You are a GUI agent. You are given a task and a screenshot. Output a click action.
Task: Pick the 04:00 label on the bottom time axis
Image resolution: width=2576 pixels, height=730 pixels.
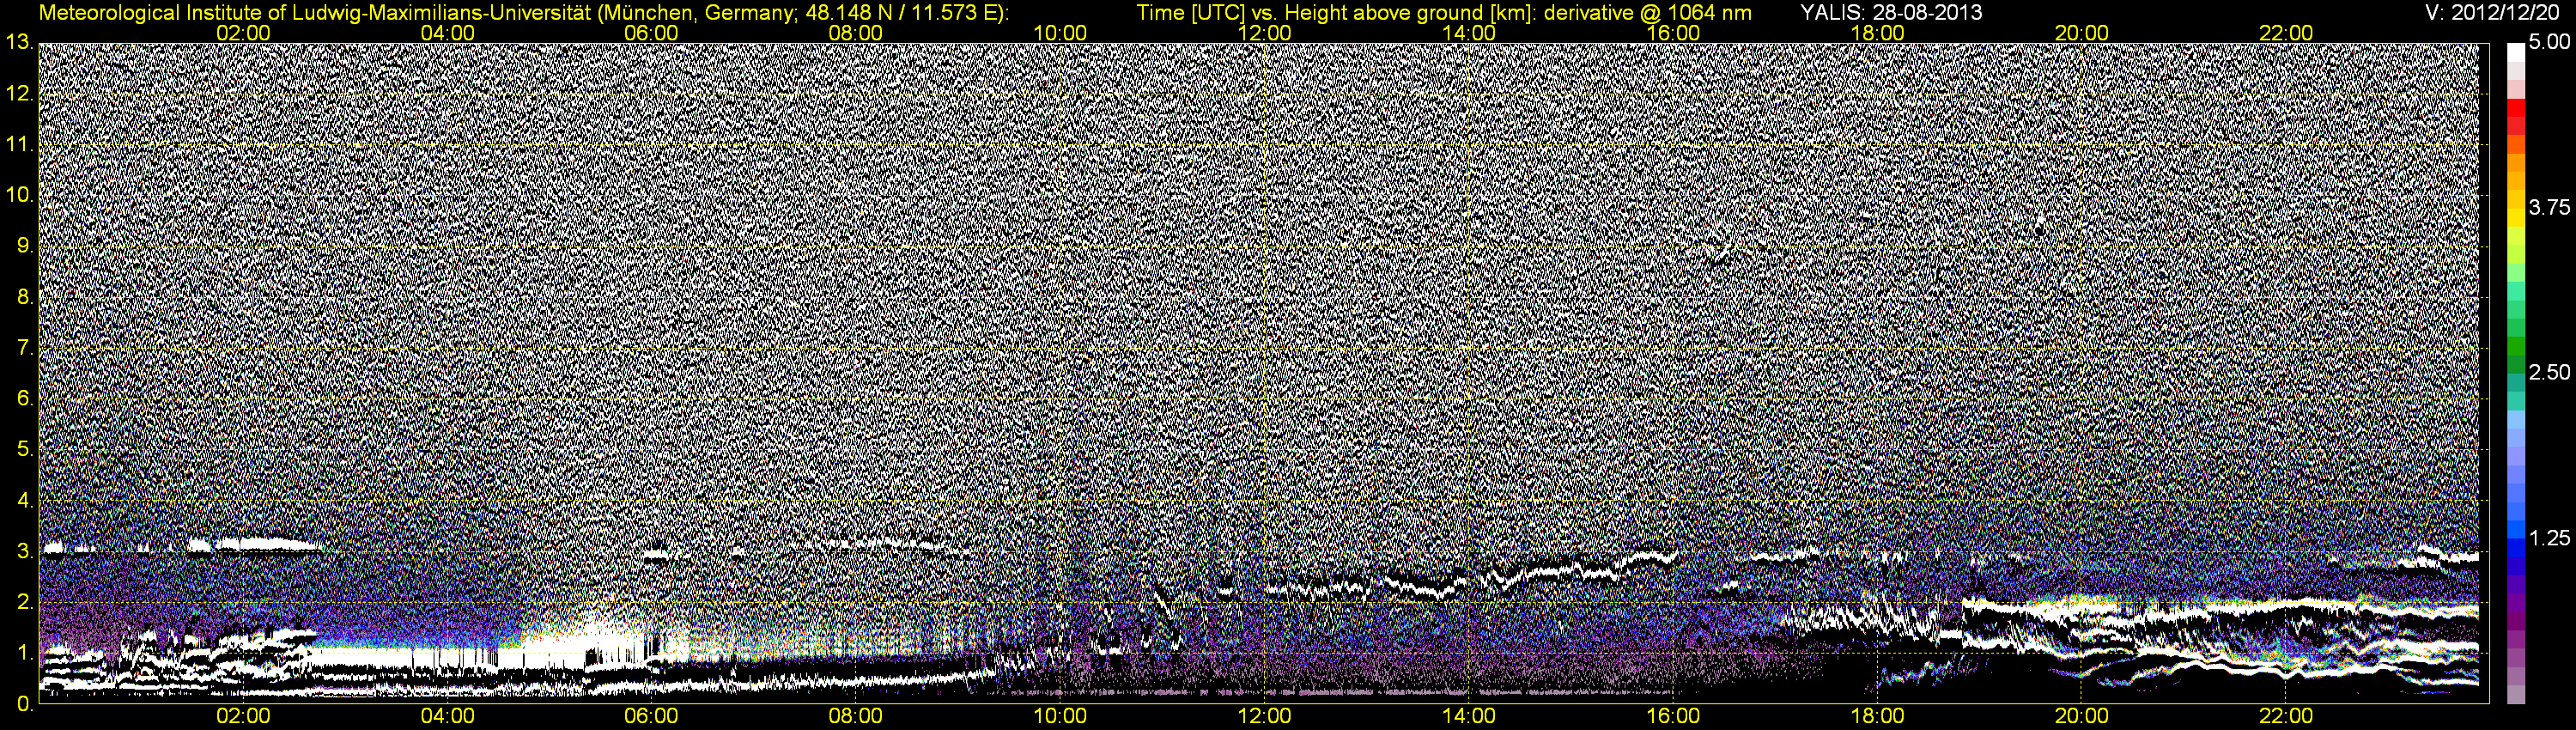tap(447, 717)
